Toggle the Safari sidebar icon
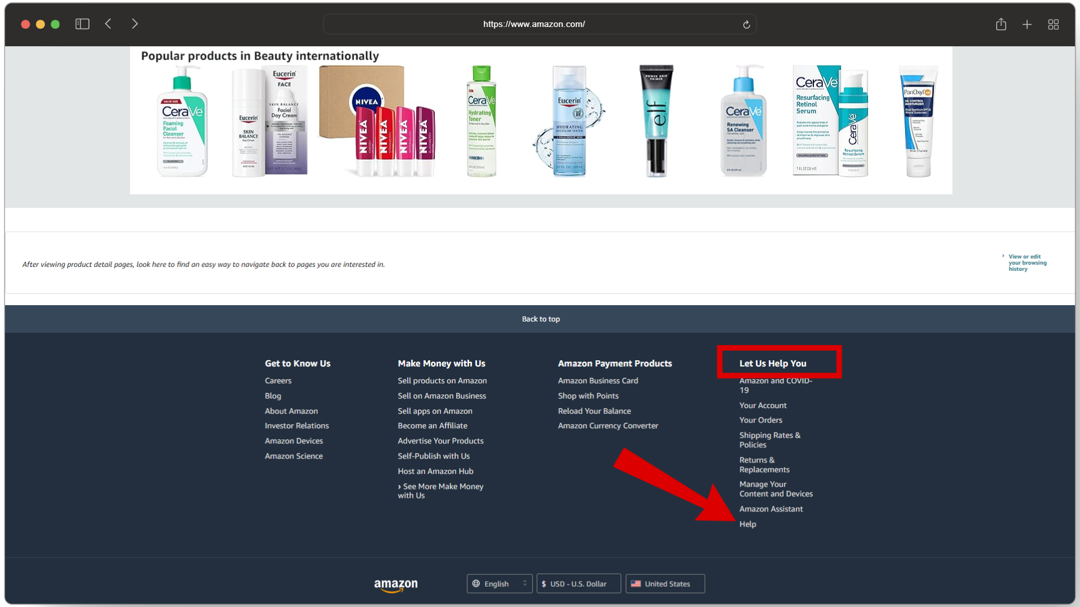The width and height of the screenshot is (1080, 607). (x=82, y=24)
